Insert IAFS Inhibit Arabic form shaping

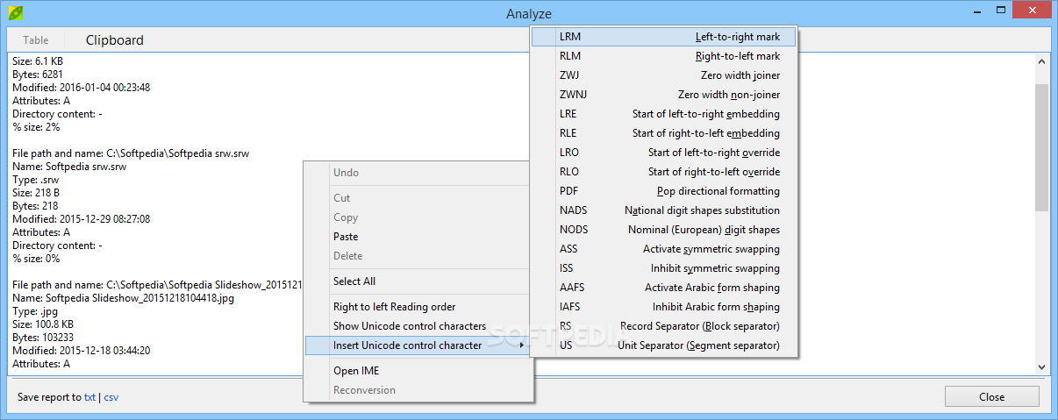(x=664, y=307)
